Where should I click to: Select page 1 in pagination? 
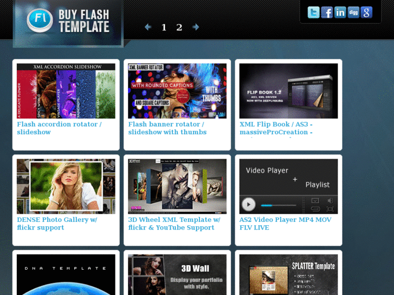tap(164, 27)
